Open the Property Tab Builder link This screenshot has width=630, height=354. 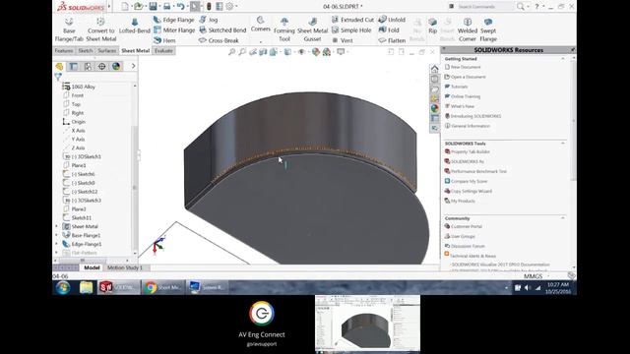tap(471, 151)
